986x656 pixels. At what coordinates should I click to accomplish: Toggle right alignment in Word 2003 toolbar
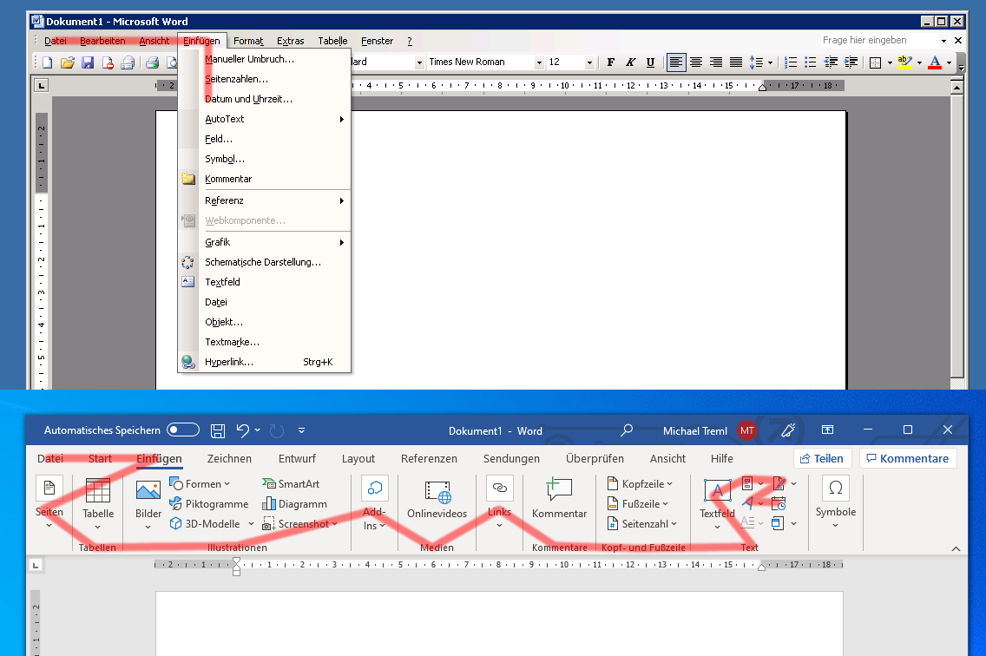pos(715,62)
